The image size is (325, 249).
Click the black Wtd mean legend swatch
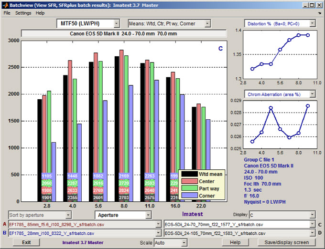point(189,174)
